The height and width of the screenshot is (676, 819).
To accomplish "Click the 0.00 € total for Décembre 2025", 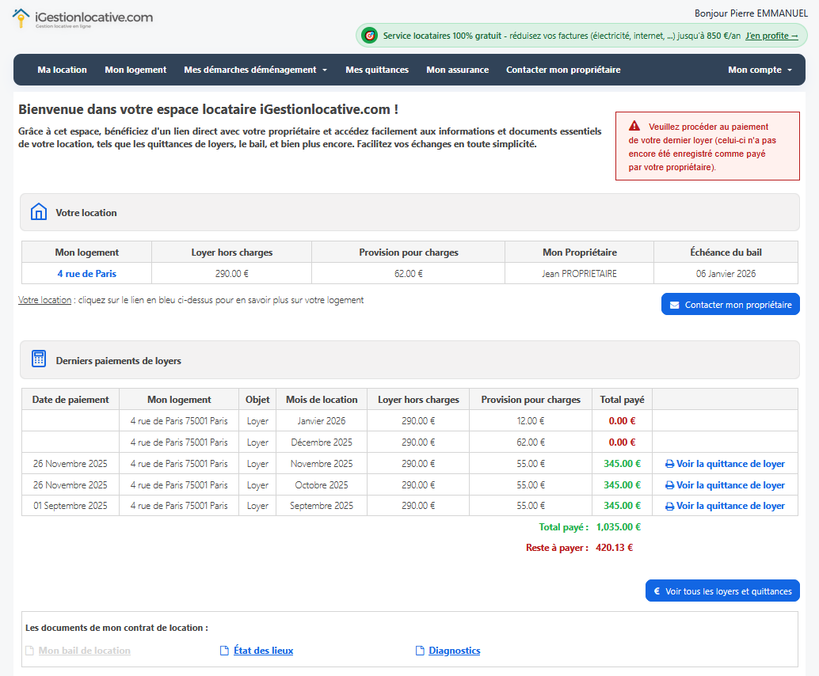I will pyautogui.click(x=622, y=442).
